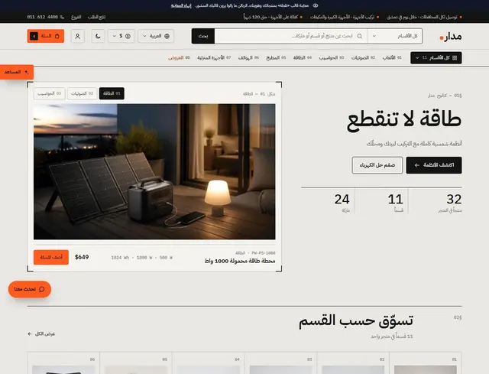The height and width of the screenshot is (374, 489).
Task: Click صمّم حل الكهرباء outlined button
Action: 377,165
